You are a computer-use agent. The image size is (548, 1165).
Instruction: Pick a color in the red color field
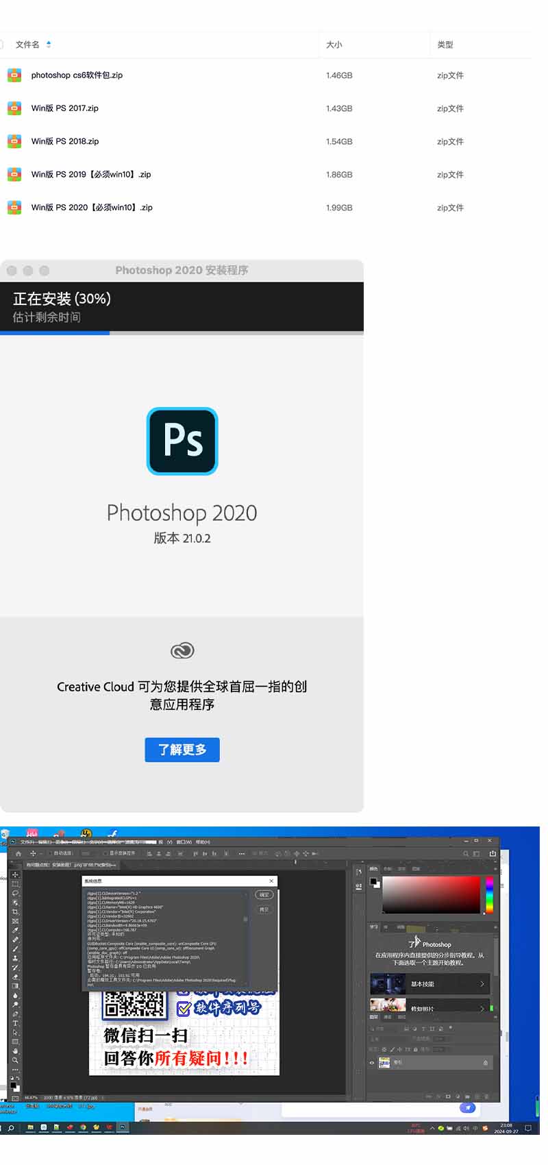point(431,895)
